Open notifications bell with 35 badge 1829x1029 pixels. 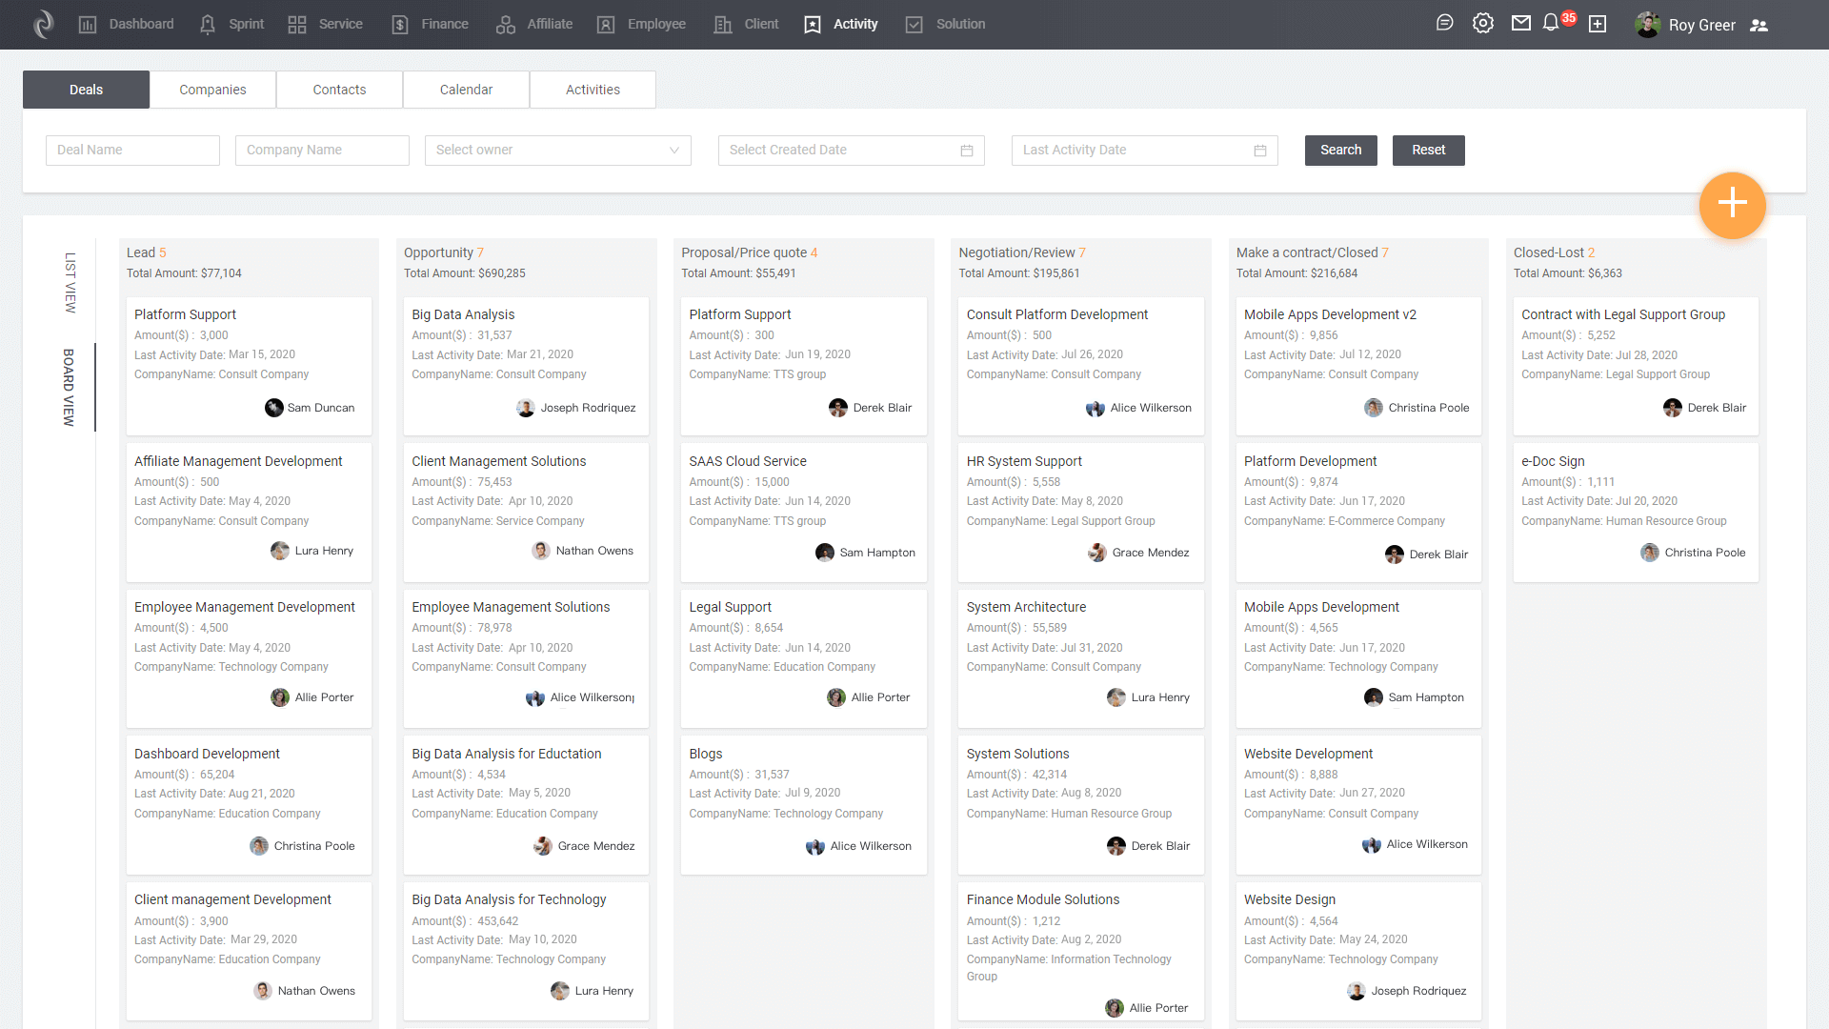point(1552,23)
